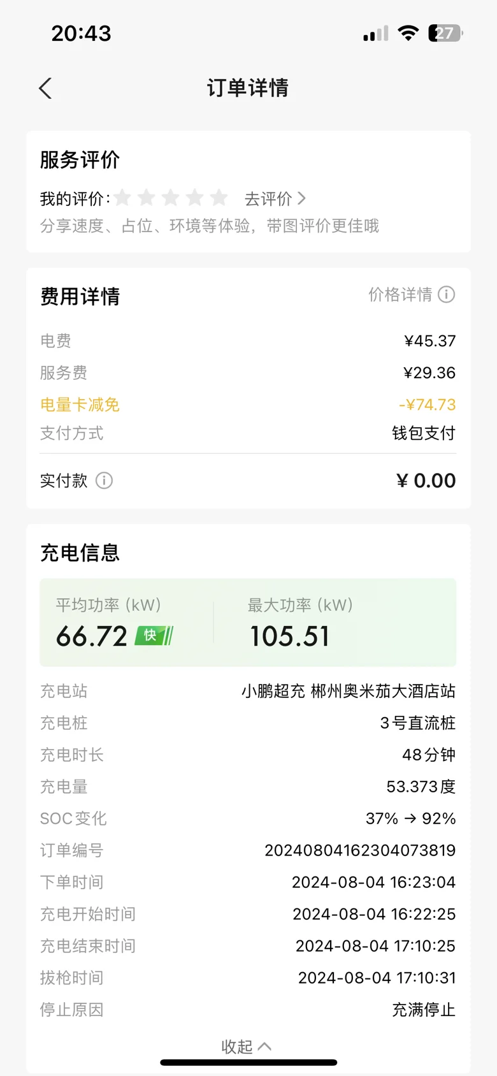Tap the 价格详情 link
Screen dimensions: 497x1076
(400, 294)
